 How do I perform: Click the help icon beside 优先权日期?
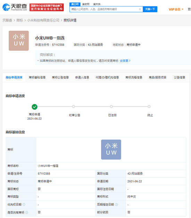coord(24,204)
